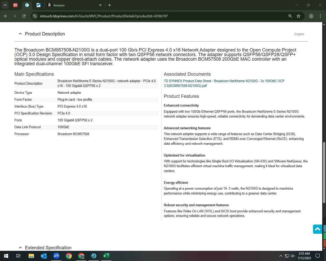Click 'Associated Documents' heading
This screenshot has height=261, width=326.
187,74
